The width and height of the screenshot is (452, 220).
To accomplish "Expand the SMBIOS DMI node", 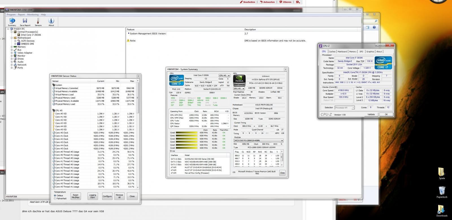I will point(16,44).
